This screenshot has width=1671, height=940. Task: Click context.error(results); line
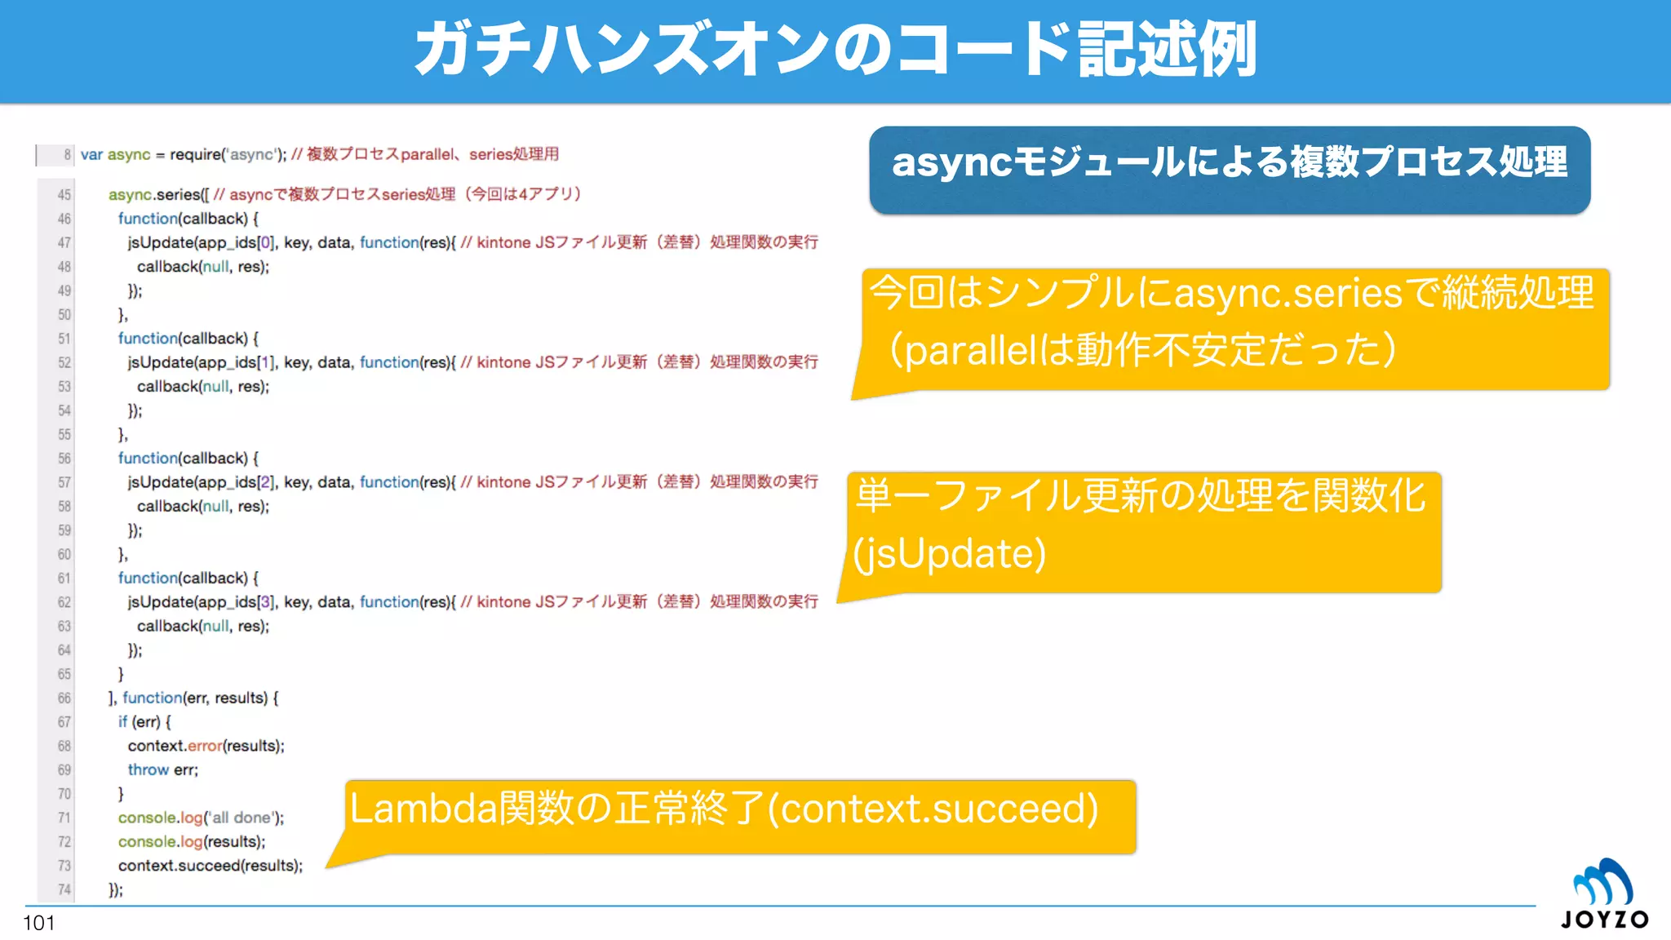pos(206,746)
